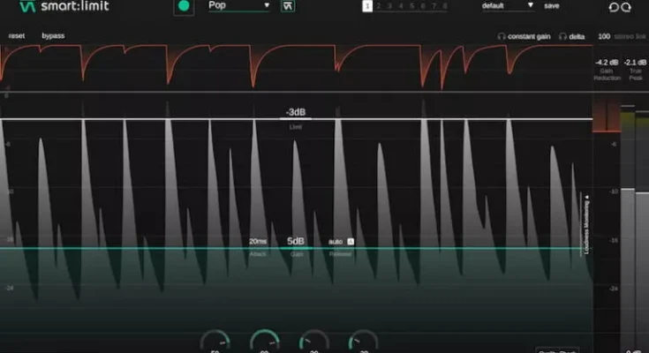Click the leftmost knob at the bottom
The width and height of the screenshot is (649, 353).
[215, 342]
